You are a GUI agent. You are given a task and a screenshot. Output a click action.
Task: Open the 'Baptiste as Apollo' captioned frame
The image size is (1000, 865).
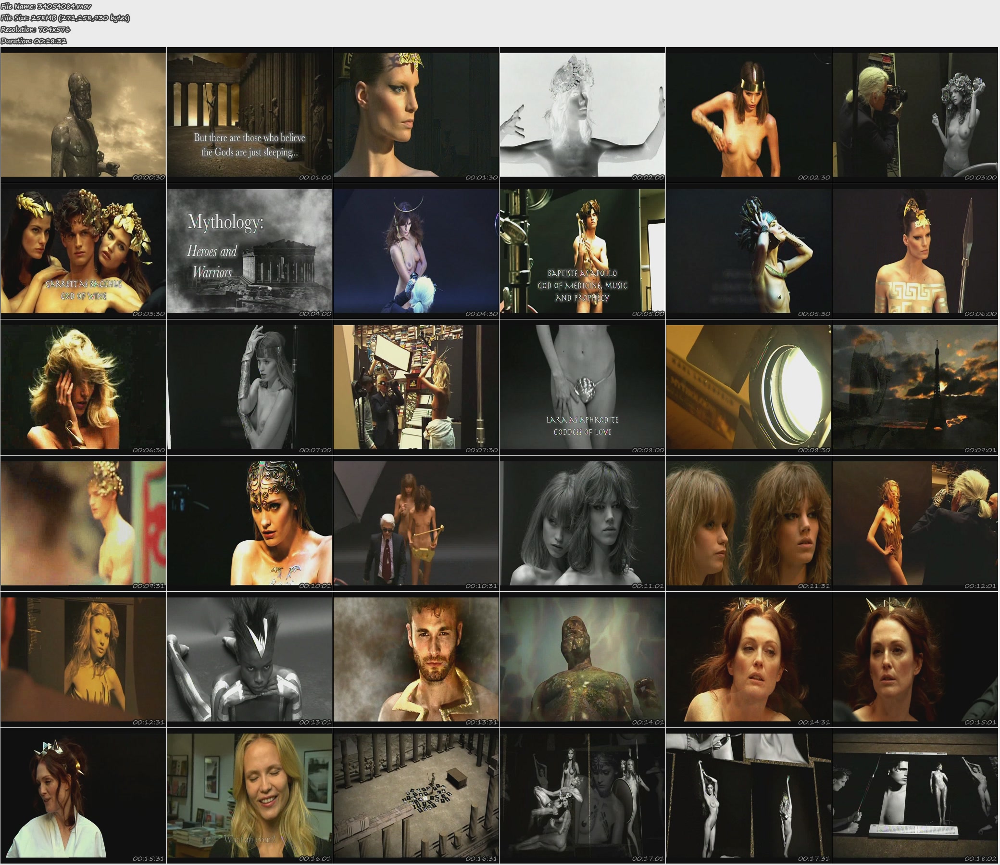point(582,251)
